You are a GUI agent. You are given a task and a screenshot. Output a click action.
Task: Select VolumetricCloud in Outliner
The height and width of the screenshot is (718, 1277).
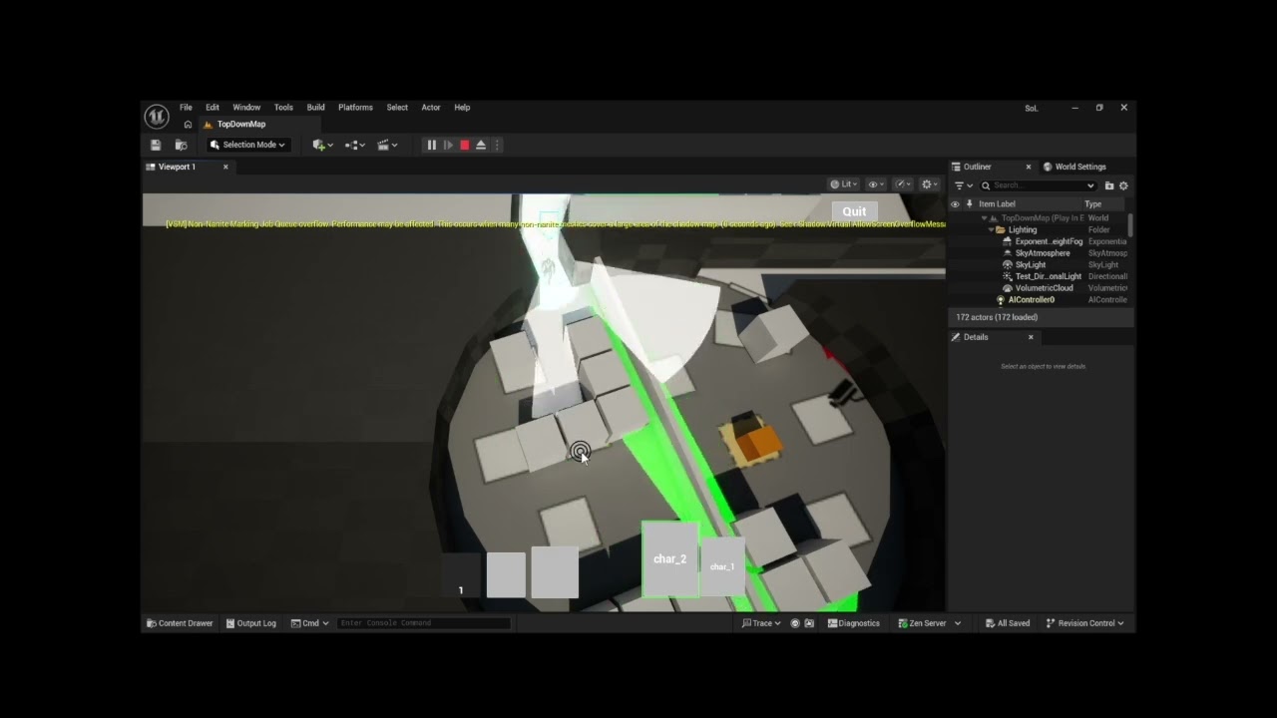(x=1039, y=288)
